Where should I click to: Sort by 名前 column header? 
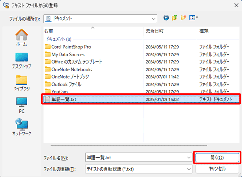[93, 31]
